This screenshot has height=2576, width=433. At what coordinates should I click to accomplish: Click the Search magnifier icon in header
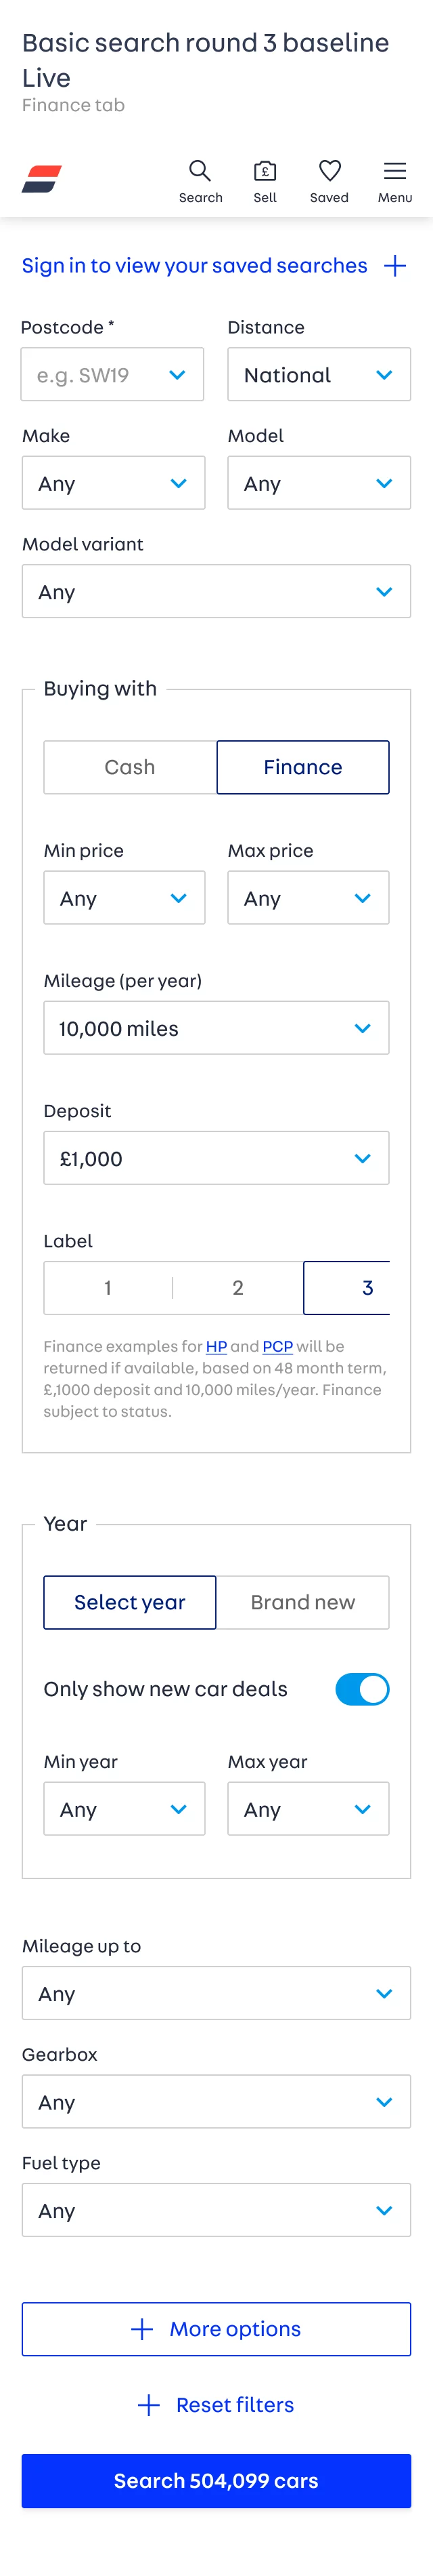click(200, 171)
